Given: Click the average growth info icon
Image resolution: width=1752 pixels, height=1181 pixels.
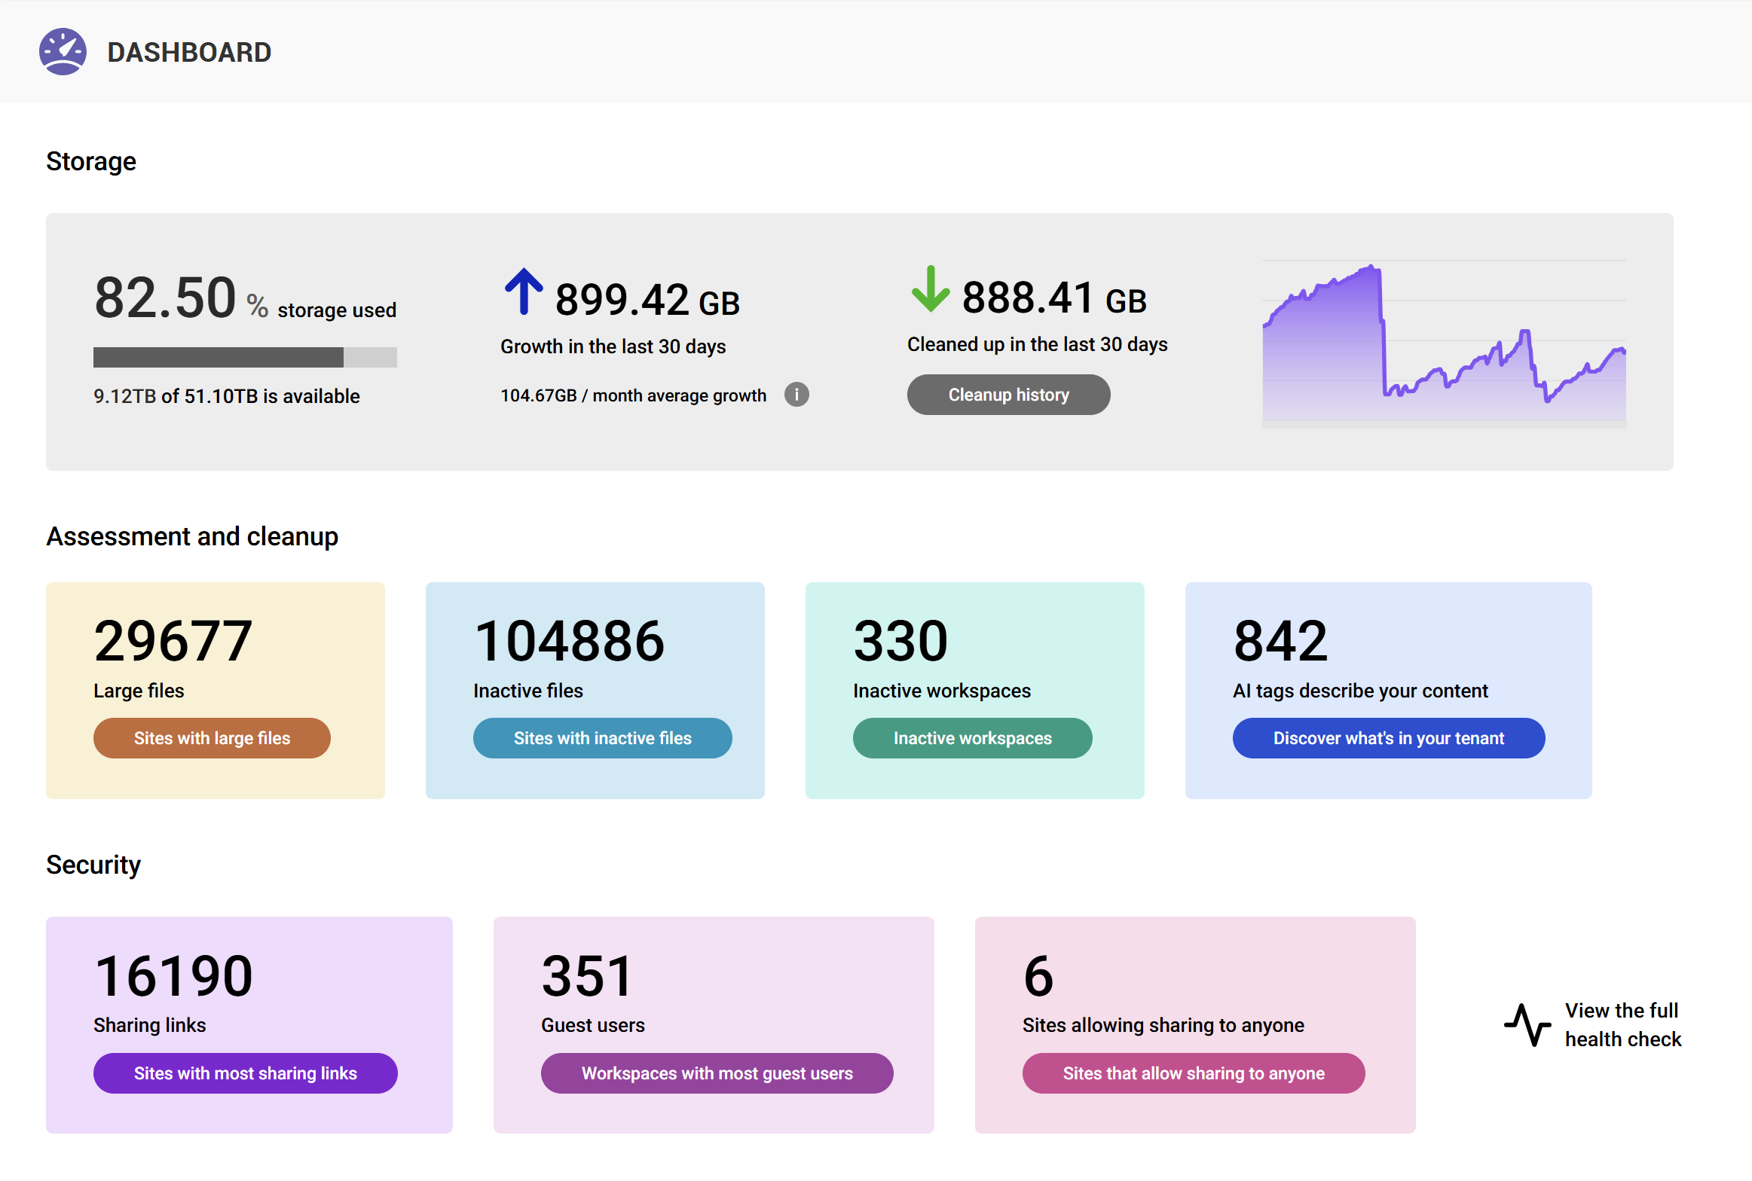Looking at the screenshot, I should 797,395.
